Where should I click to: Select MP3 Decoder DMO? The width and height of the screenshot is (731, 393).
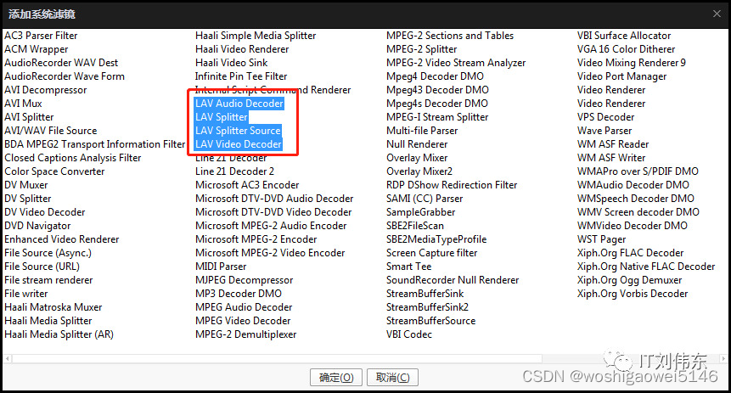(x=239, y=294)
